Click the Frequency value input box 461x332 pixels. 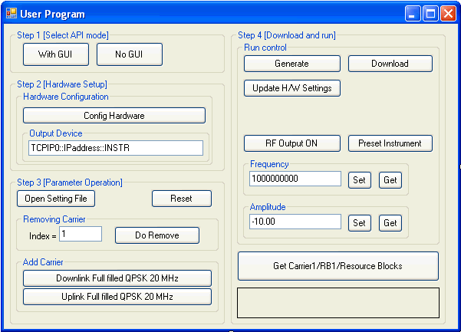click(295, 179)
